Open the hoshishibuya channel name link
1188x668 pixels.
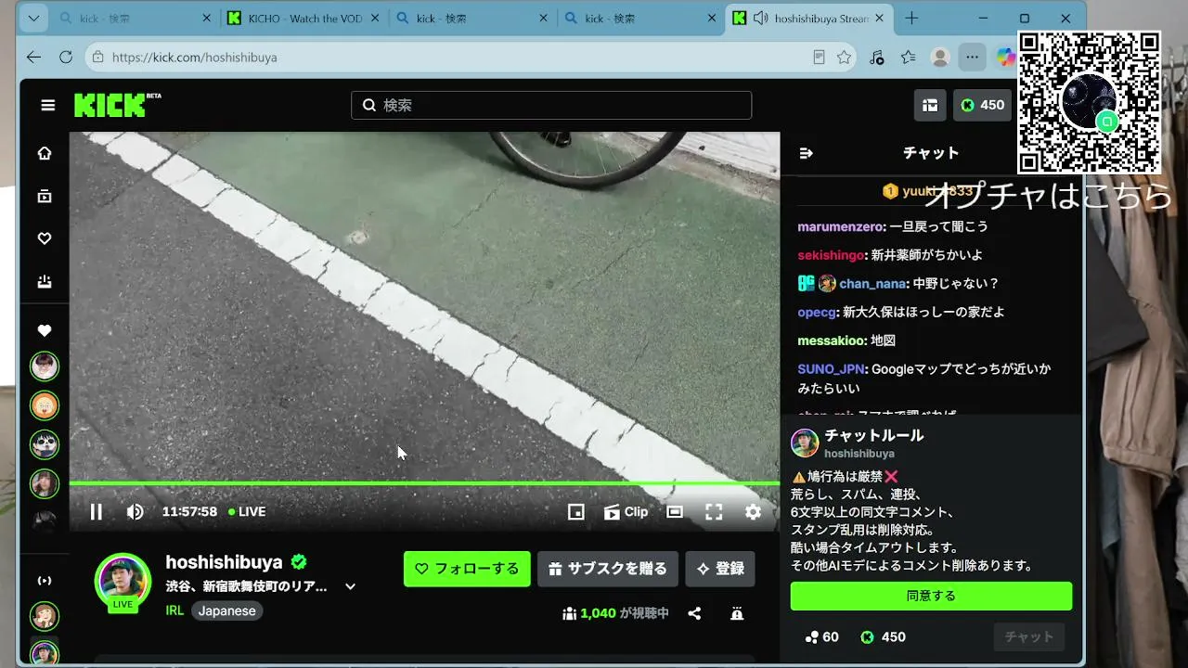224,562
